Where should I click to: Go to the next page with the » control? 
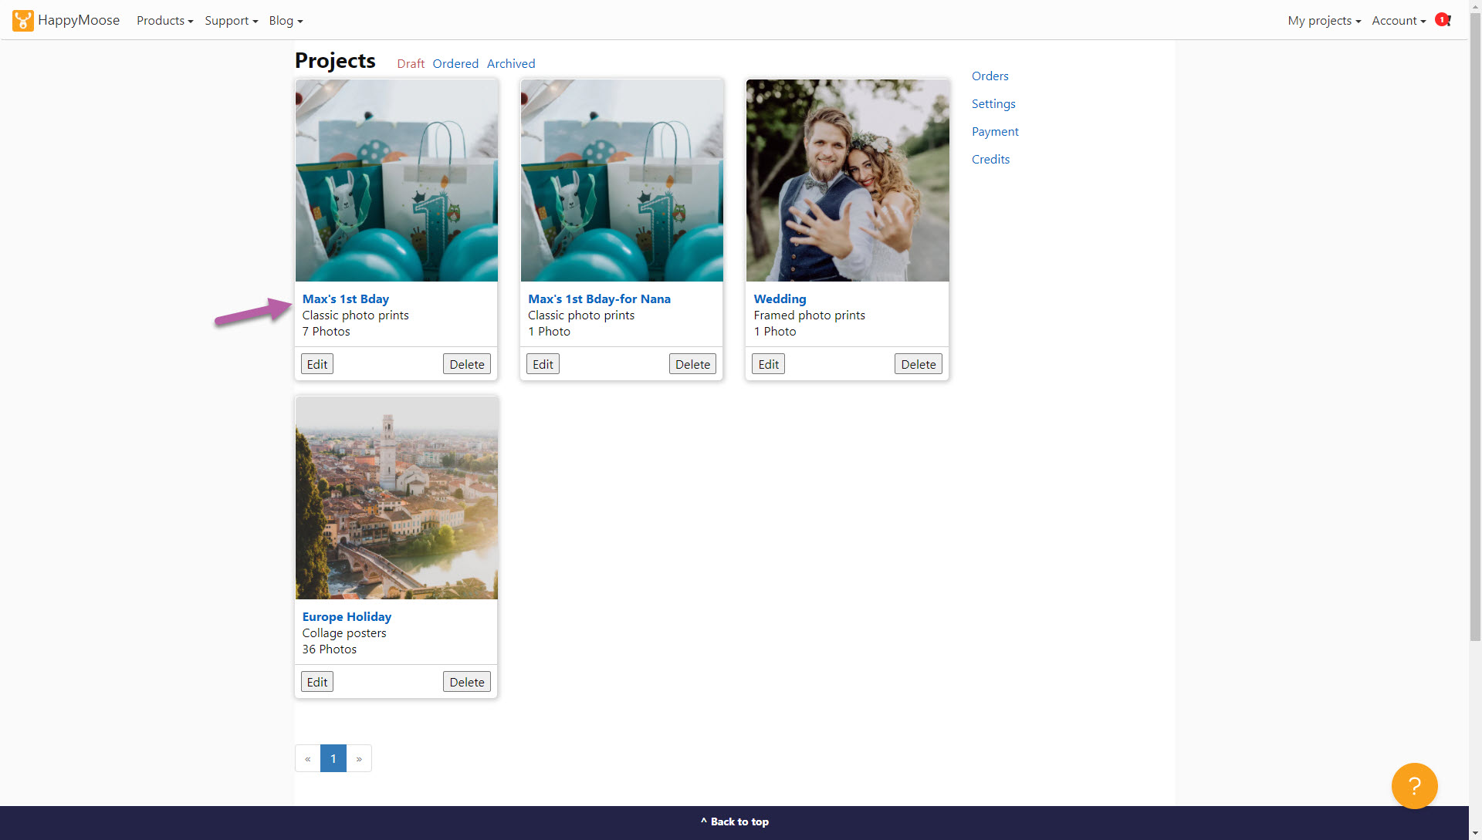coord(358,758)
